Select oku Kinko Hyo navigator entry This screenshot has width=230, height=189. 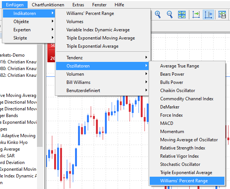[14, 142]
